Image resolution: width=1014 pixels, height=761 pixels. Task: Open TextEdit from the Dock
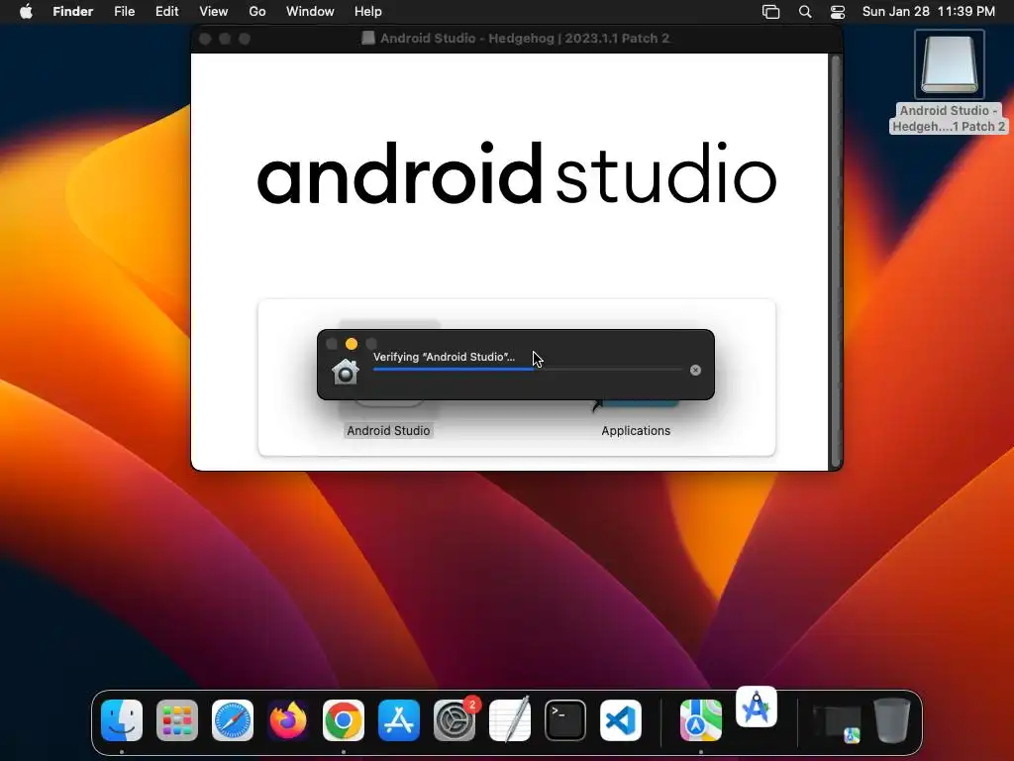[510, 720]
